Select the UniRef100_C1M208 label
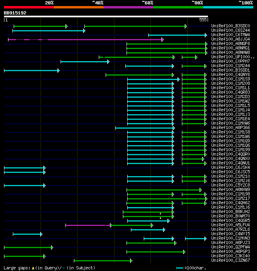The height and width of the screenshot is (271, 257). click(230, 84)
